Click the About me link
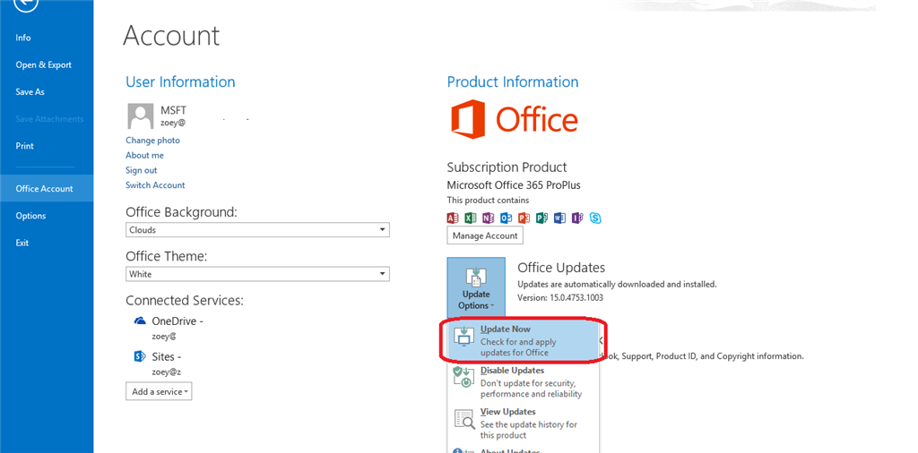This screenshot has height=453, width=918. click(x=144, y=155)
